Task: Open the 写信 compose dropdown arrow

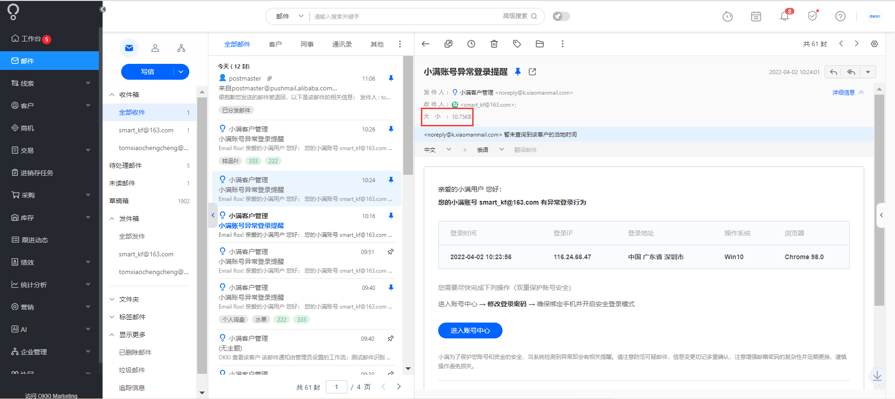Action: [181, 72]
